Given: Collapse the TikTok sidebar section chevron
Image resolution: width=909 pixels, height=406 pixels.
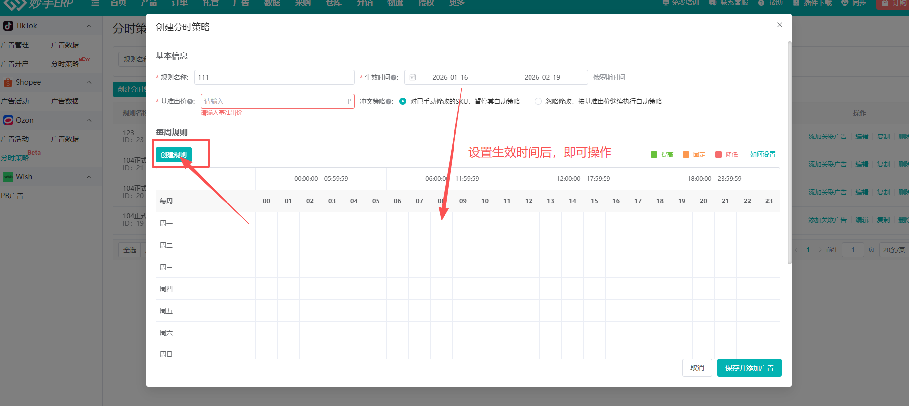Looking at the screenshot, I should click(x=89, y=26).
